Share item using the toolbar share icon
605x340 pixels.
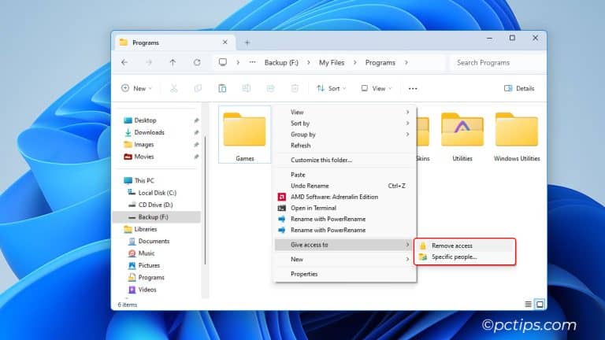270,88
